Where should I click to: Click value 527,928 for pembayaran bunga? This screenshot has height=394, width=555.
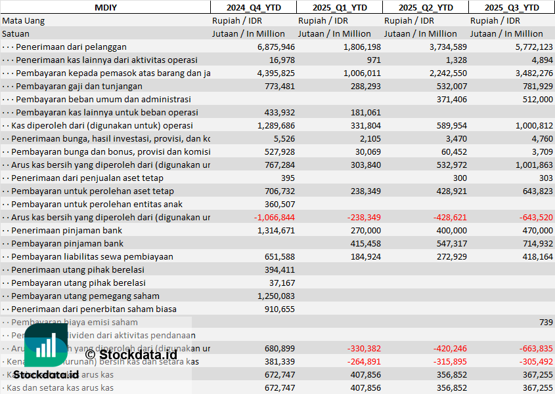tap(280, 151)
